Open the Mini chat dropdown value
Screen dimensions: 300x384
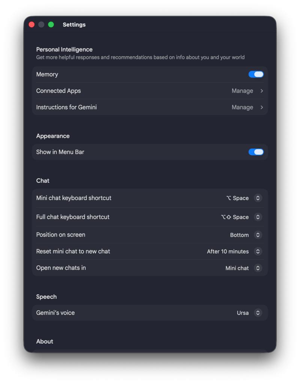pyautogui.click(x=237, y=268)
